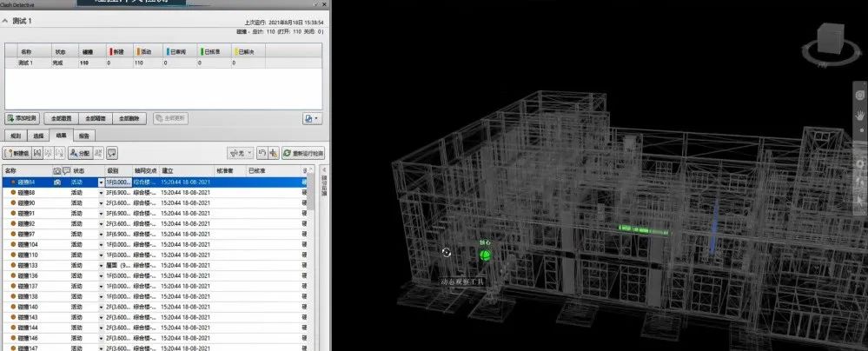This screenshot has width=868, height=351.
Task: Open the import/export clash tests dropdown
Action: coord(312,117)
